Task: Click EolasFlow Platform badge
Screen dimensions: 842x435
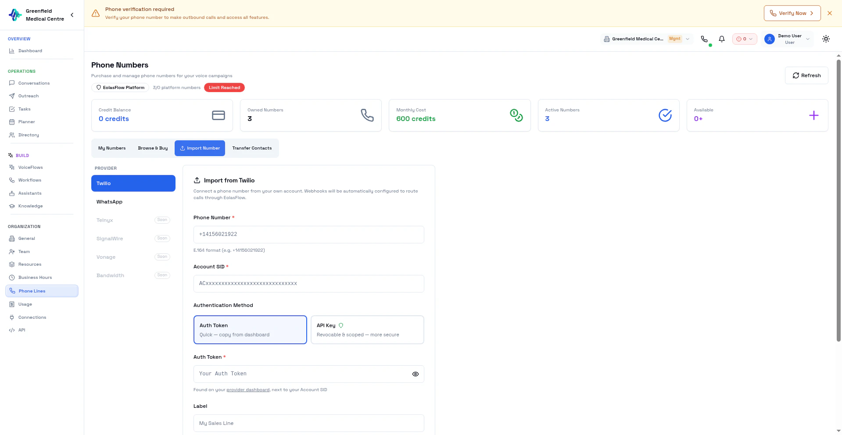Action: point(120,88)
